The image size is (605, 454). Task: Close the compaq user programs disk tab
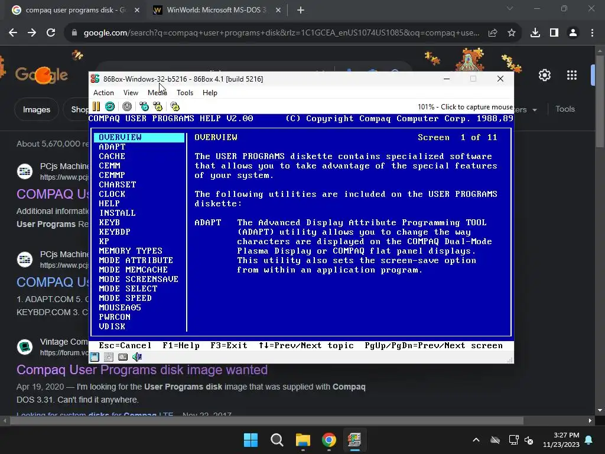[x=137, y=10]
